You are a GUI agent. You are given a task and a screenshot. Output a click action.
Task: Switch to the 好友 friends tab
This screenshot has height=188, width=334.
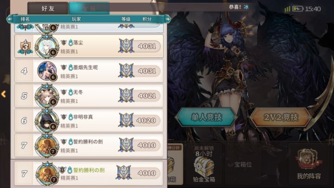click(x=48, y=8)
